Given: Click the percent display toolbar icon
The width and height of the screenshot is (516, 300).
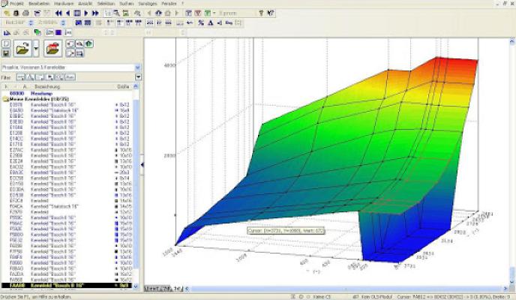Looking at the screenshot, I should [200, 23].
